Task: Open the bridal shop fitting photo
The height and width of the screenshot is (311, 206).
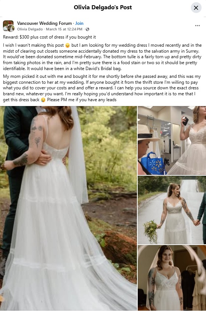Action: click(172, 140)
